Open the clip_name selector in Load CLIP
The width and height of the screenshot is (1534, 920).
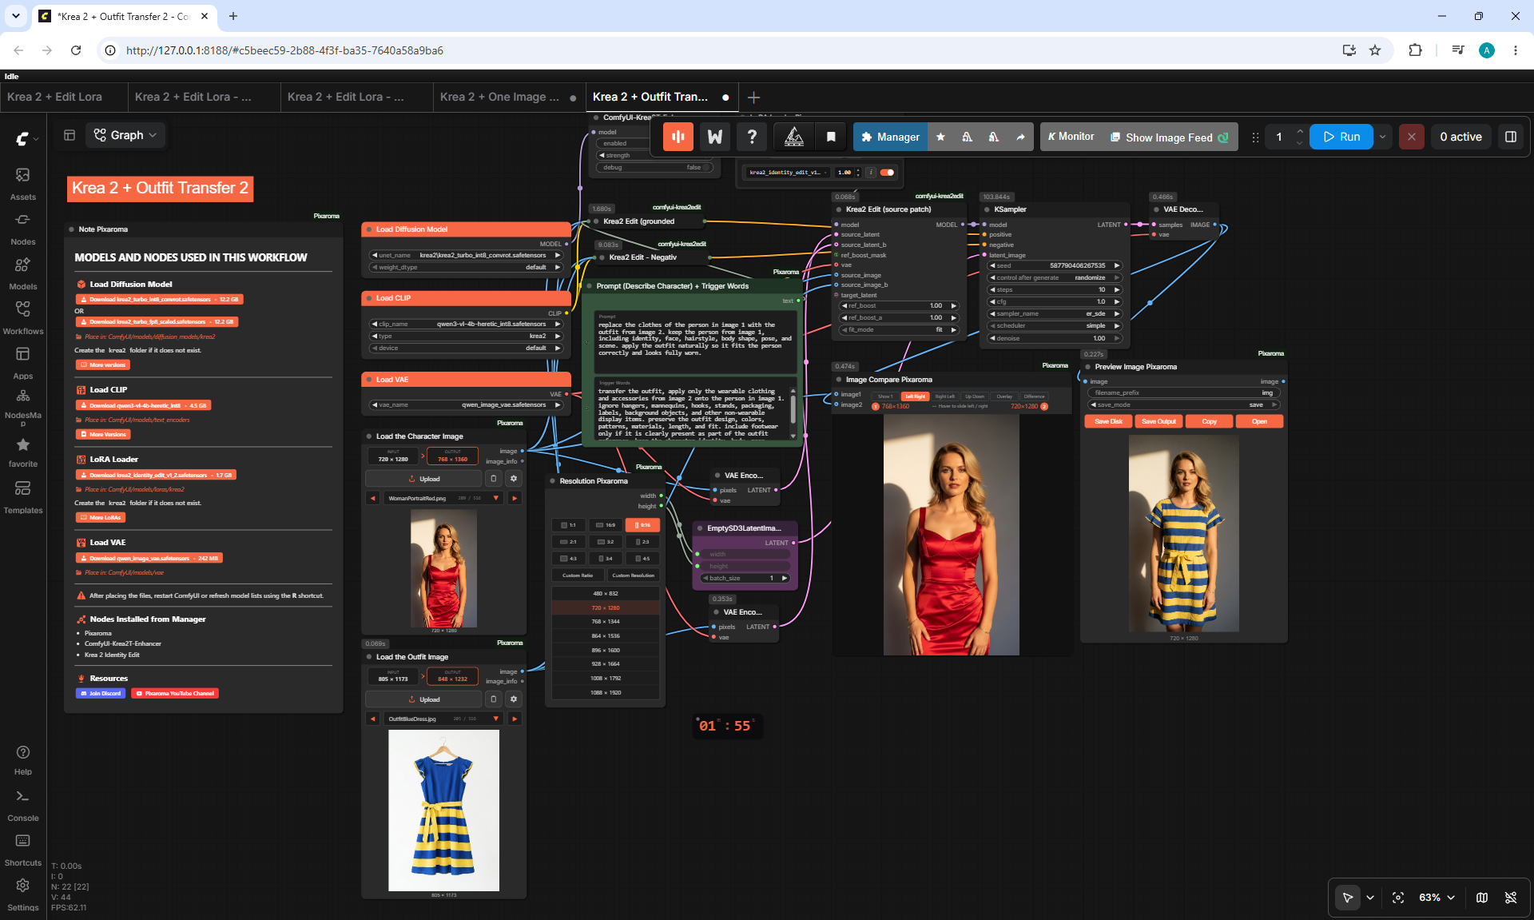tap(466, 325)
